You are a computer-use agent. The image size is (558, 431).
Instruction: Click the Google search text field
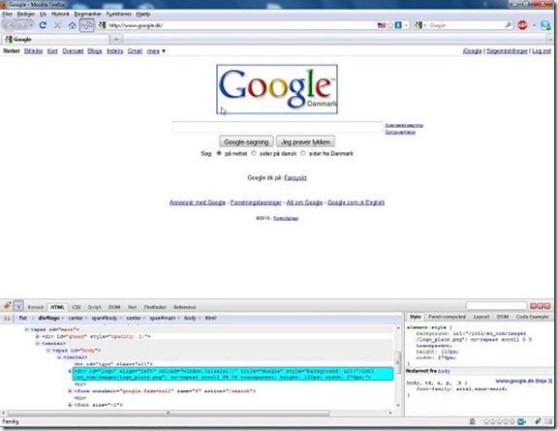point(277,127)
